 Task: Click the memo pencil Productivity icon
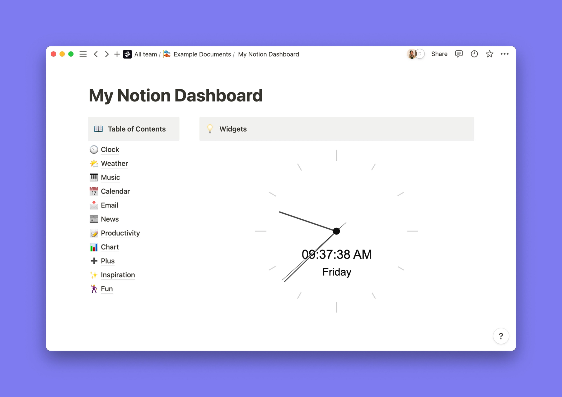[x=94, y=233]
